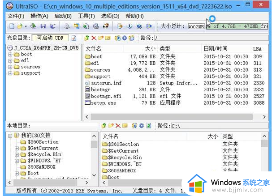
Task: Click the red X delete in disc directory toolbar
Action: pyautogui.click(x=94, y=38)
